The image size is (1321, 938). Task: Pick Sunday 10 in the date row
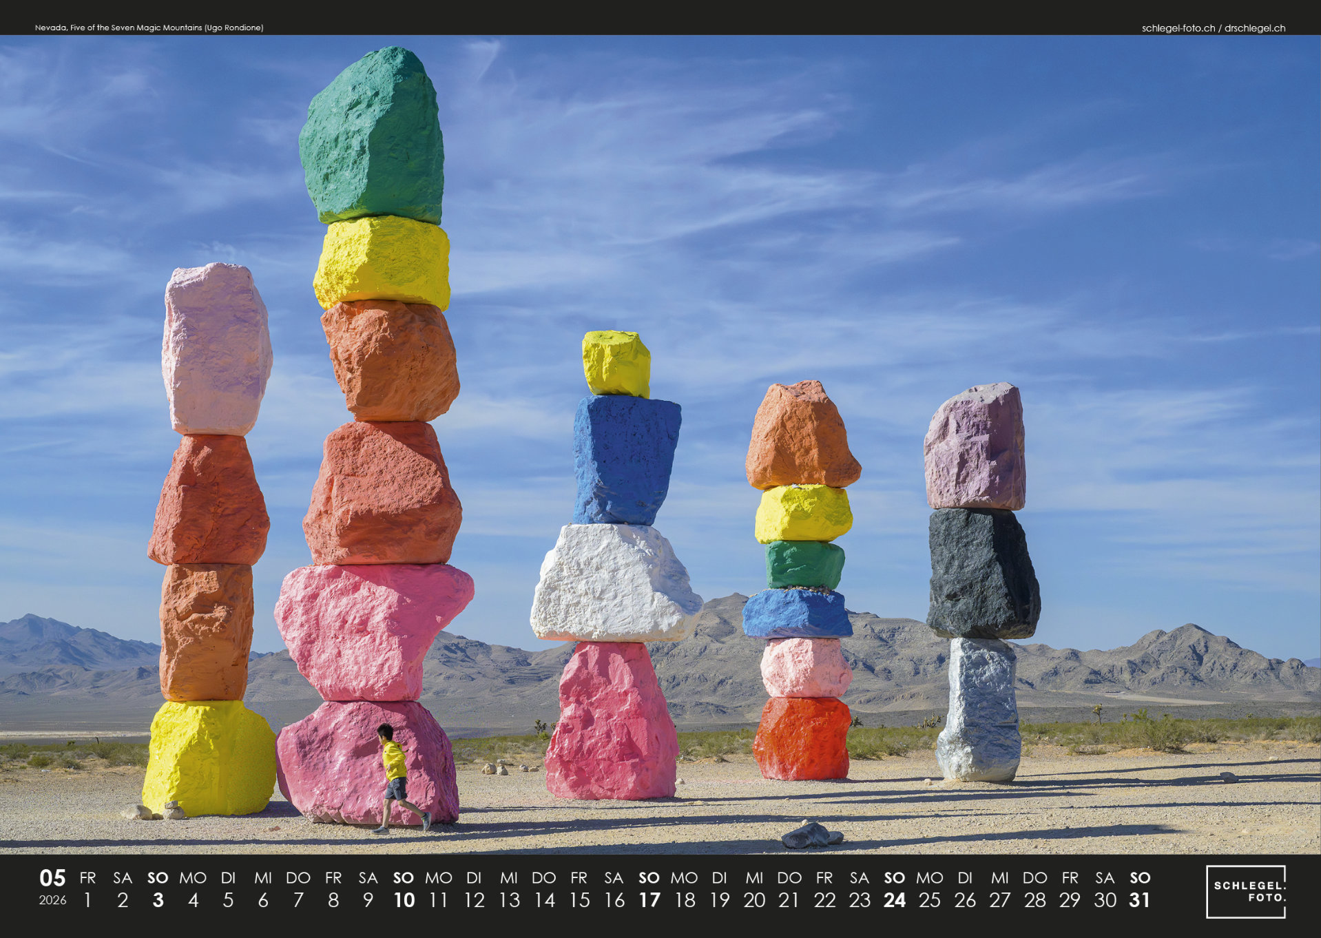(404, 899)
